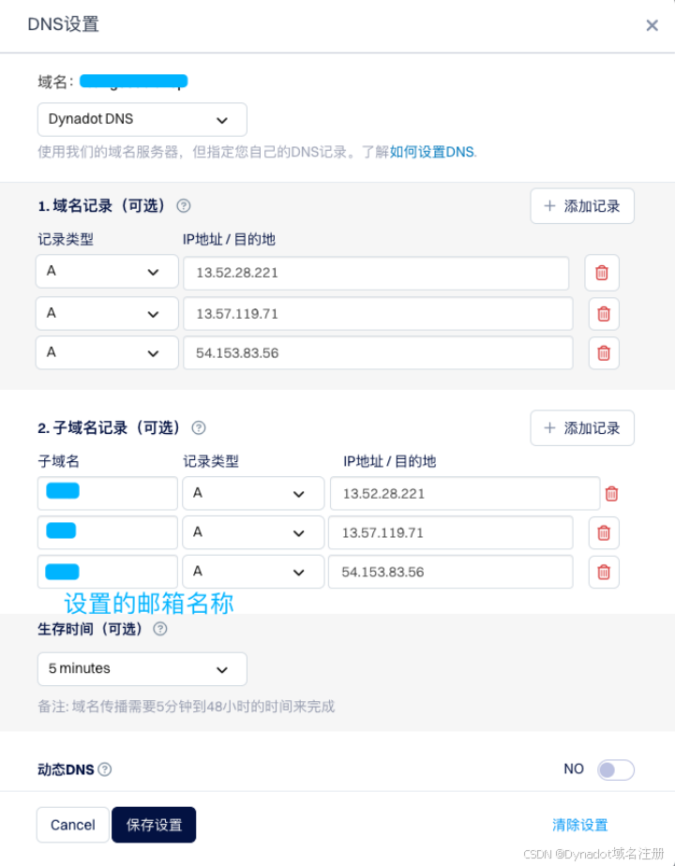
Task: Click 添加记录 button in 域名记录 section
Action: (582, 206)
